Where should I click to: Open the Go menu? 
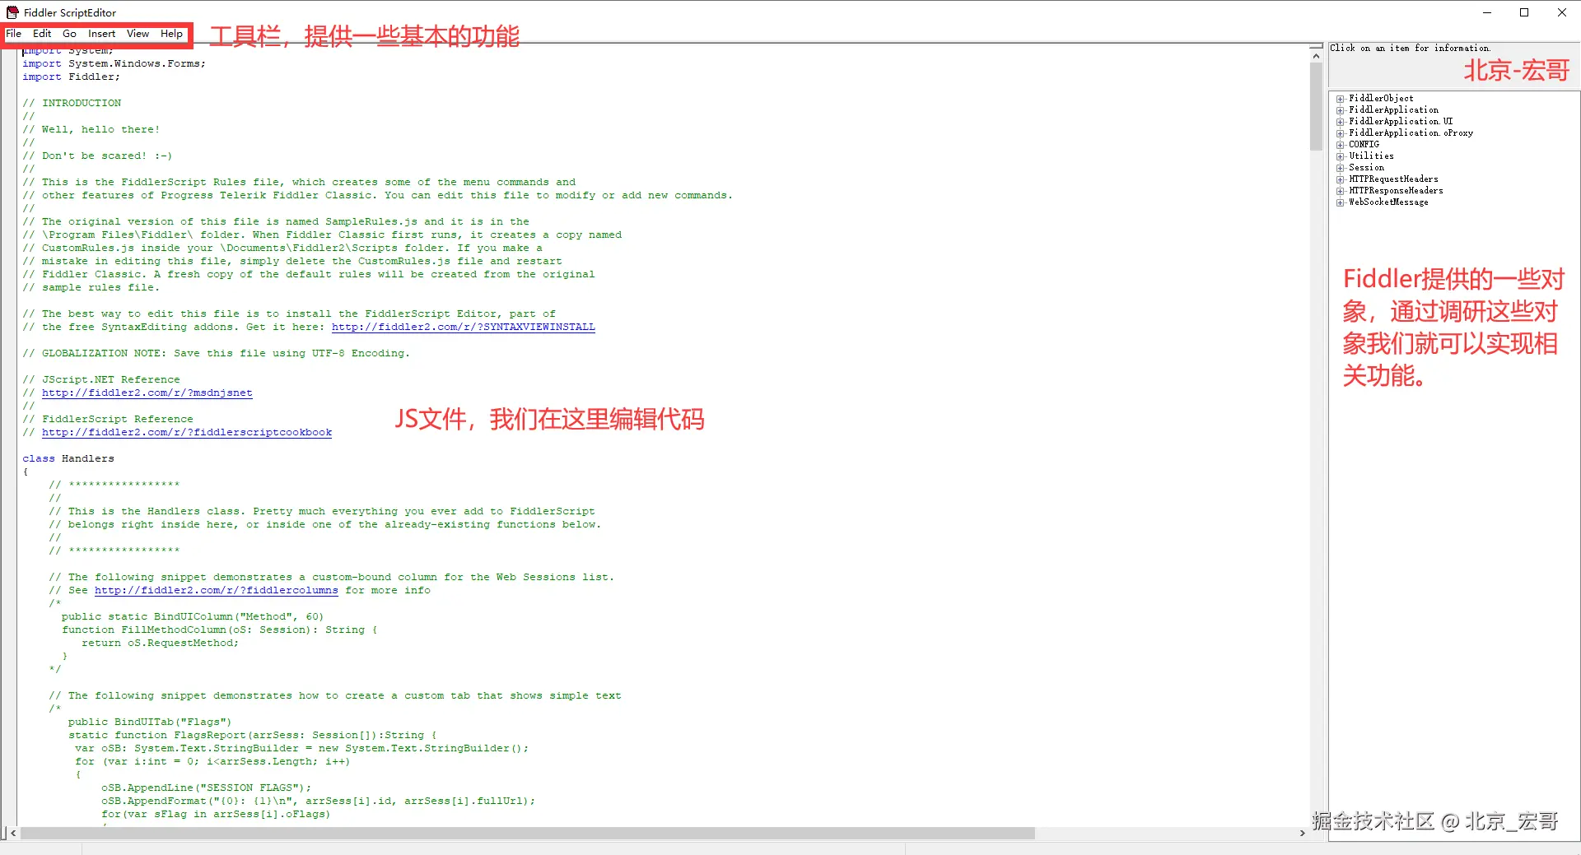pos(69,34)
